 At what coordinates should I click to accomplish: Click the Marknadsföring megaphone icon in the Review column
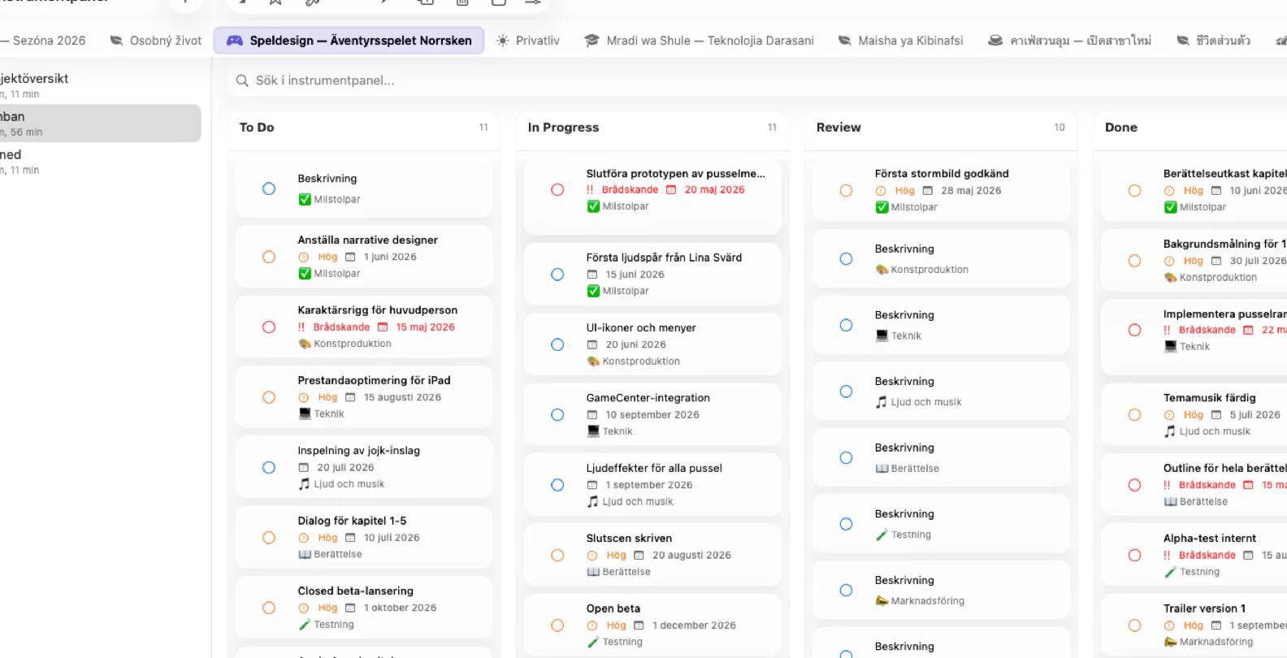(882, 600)
